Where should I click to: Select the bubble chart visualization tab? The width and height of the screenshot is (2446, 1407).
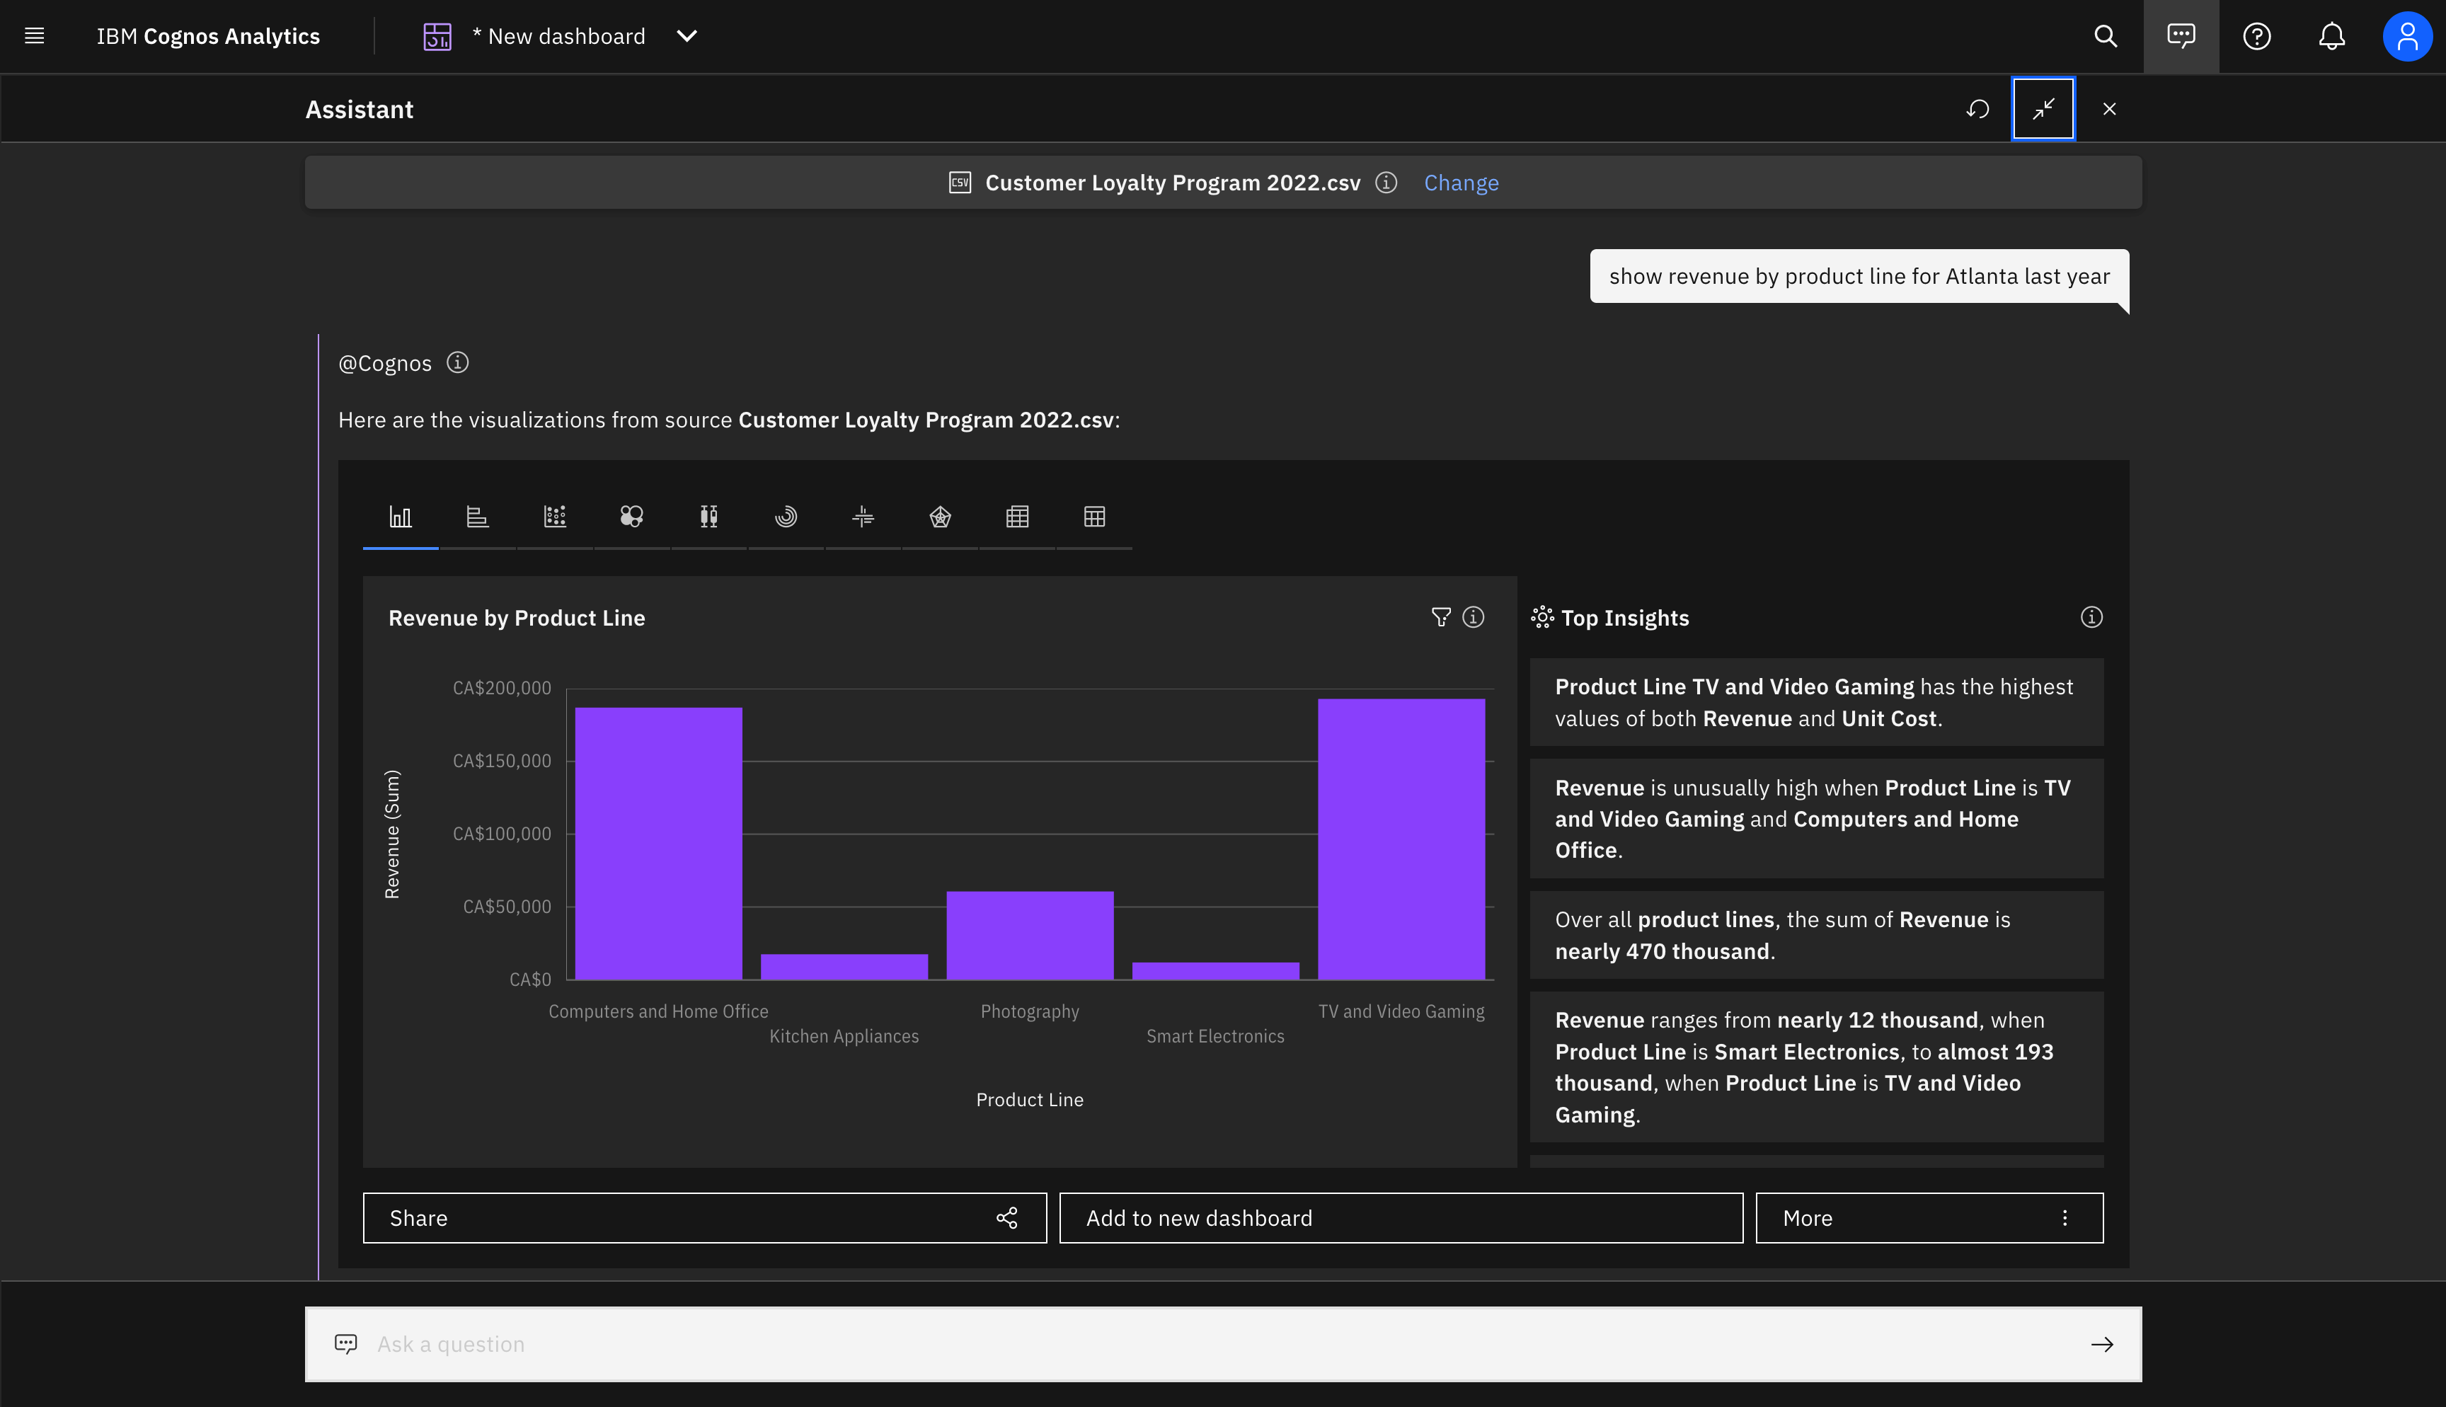(x=632, y=517)
